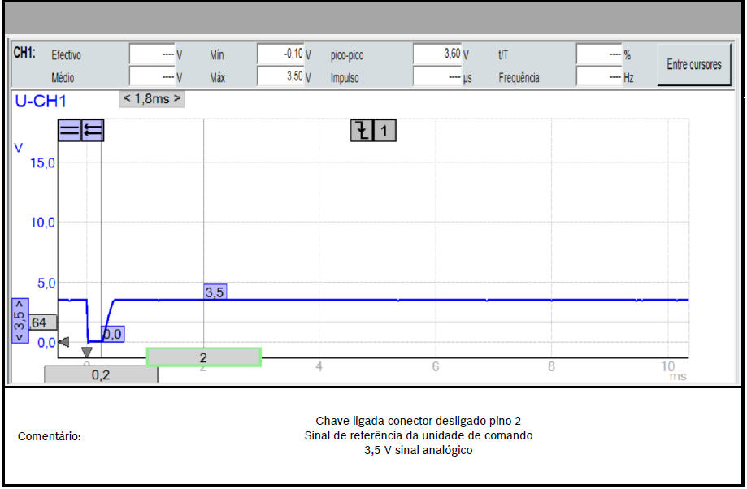The height and width of the screenshot is (489, 747).
Task: Click the Mín value field
Action: click(280, 55)
